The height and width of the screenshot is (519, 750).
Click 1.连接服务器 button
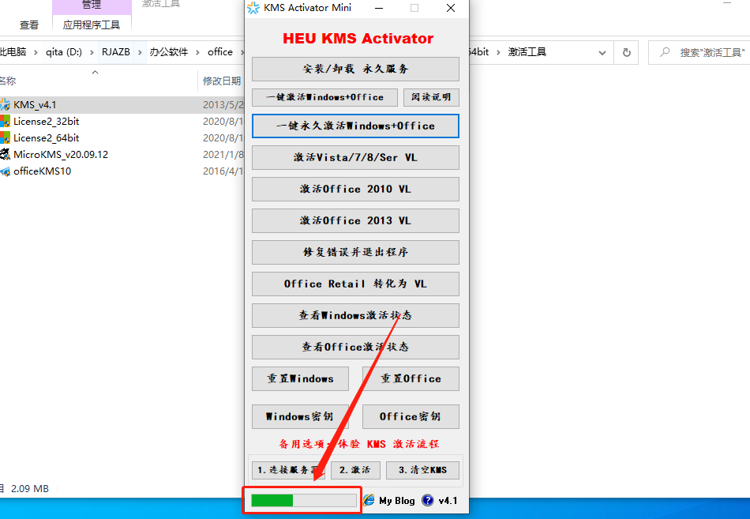288,470
